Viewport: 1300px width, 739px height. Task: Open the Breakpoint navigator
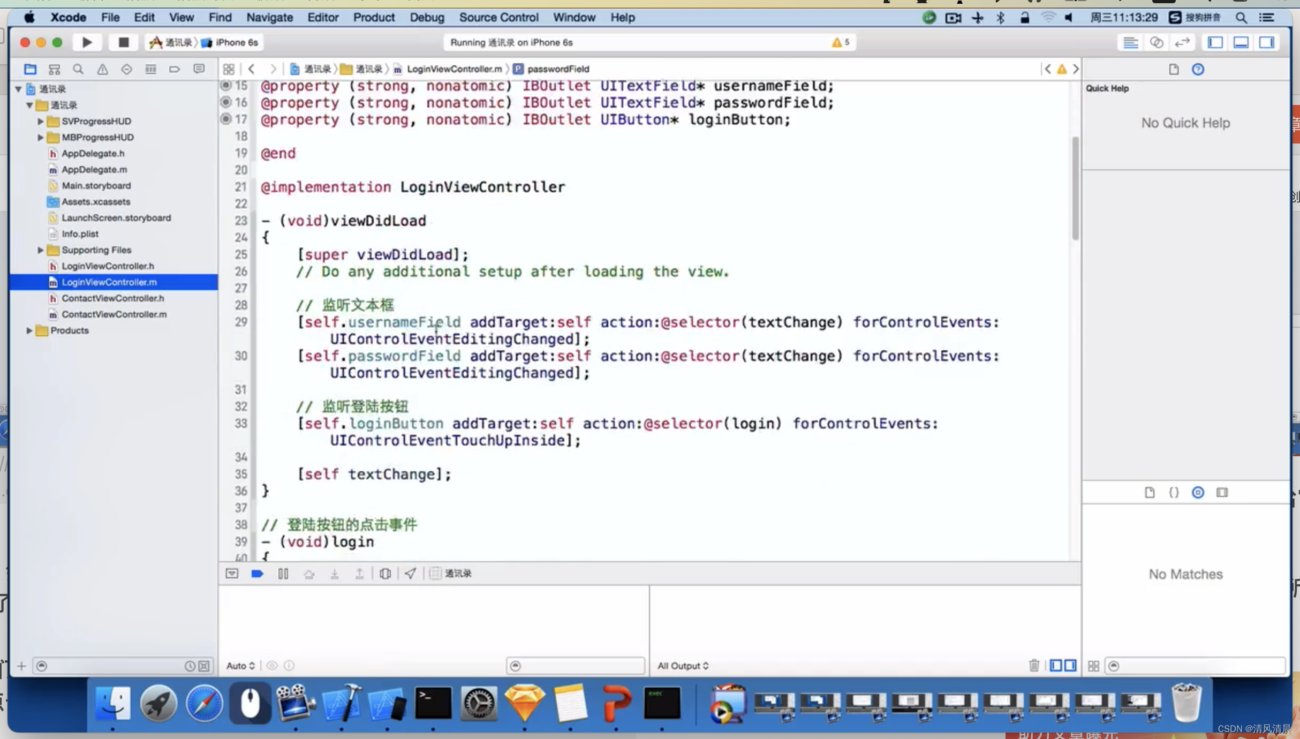[x=175, y=69]
